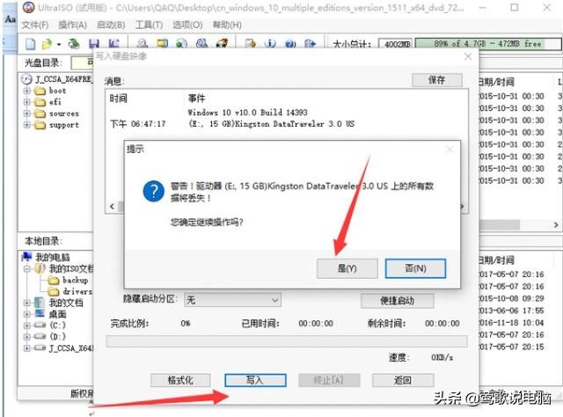Select the 2013-06-06 17:55 date row

click(x=511, y=311)
